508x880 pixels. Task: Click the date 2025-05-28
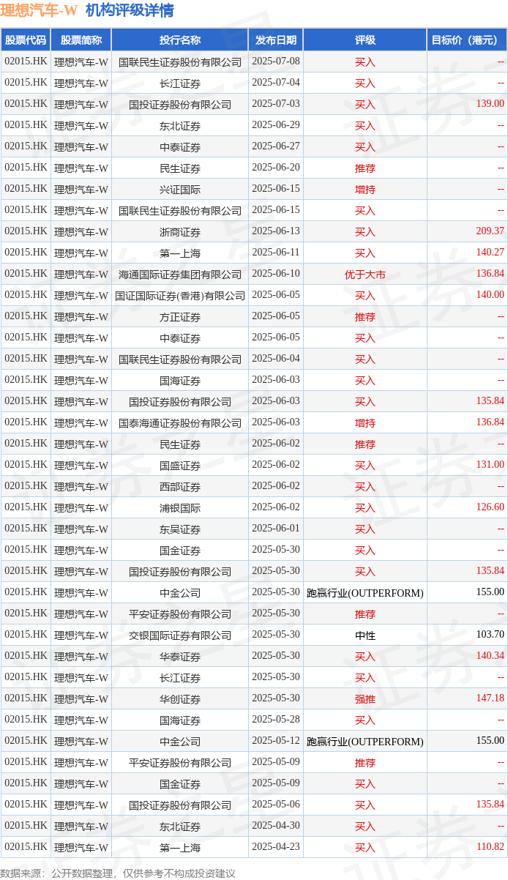click(x=276, y=720)
